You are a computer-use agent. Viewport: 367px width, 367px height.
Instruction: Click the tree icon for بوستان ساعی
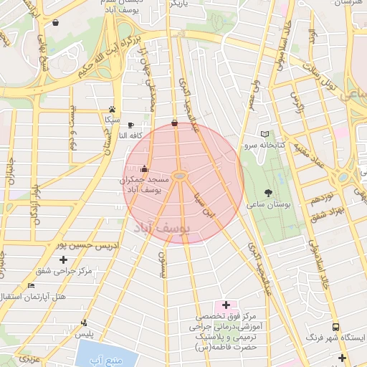[x=268, y=193]
